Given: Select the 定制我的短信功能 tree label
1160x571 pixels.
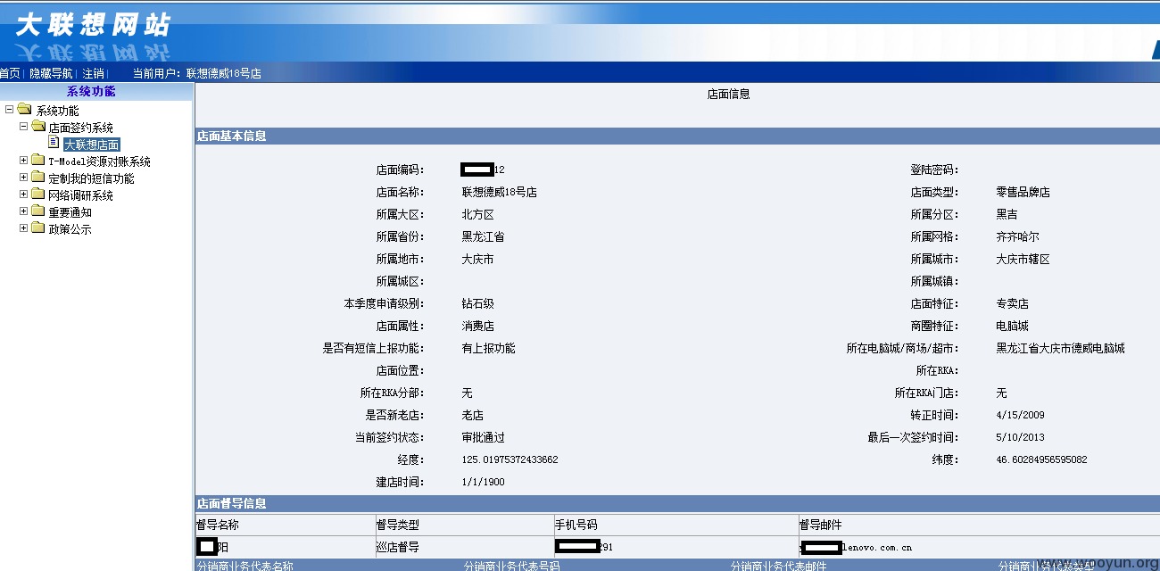Looking at the screenshot, I should click(91, 178).
